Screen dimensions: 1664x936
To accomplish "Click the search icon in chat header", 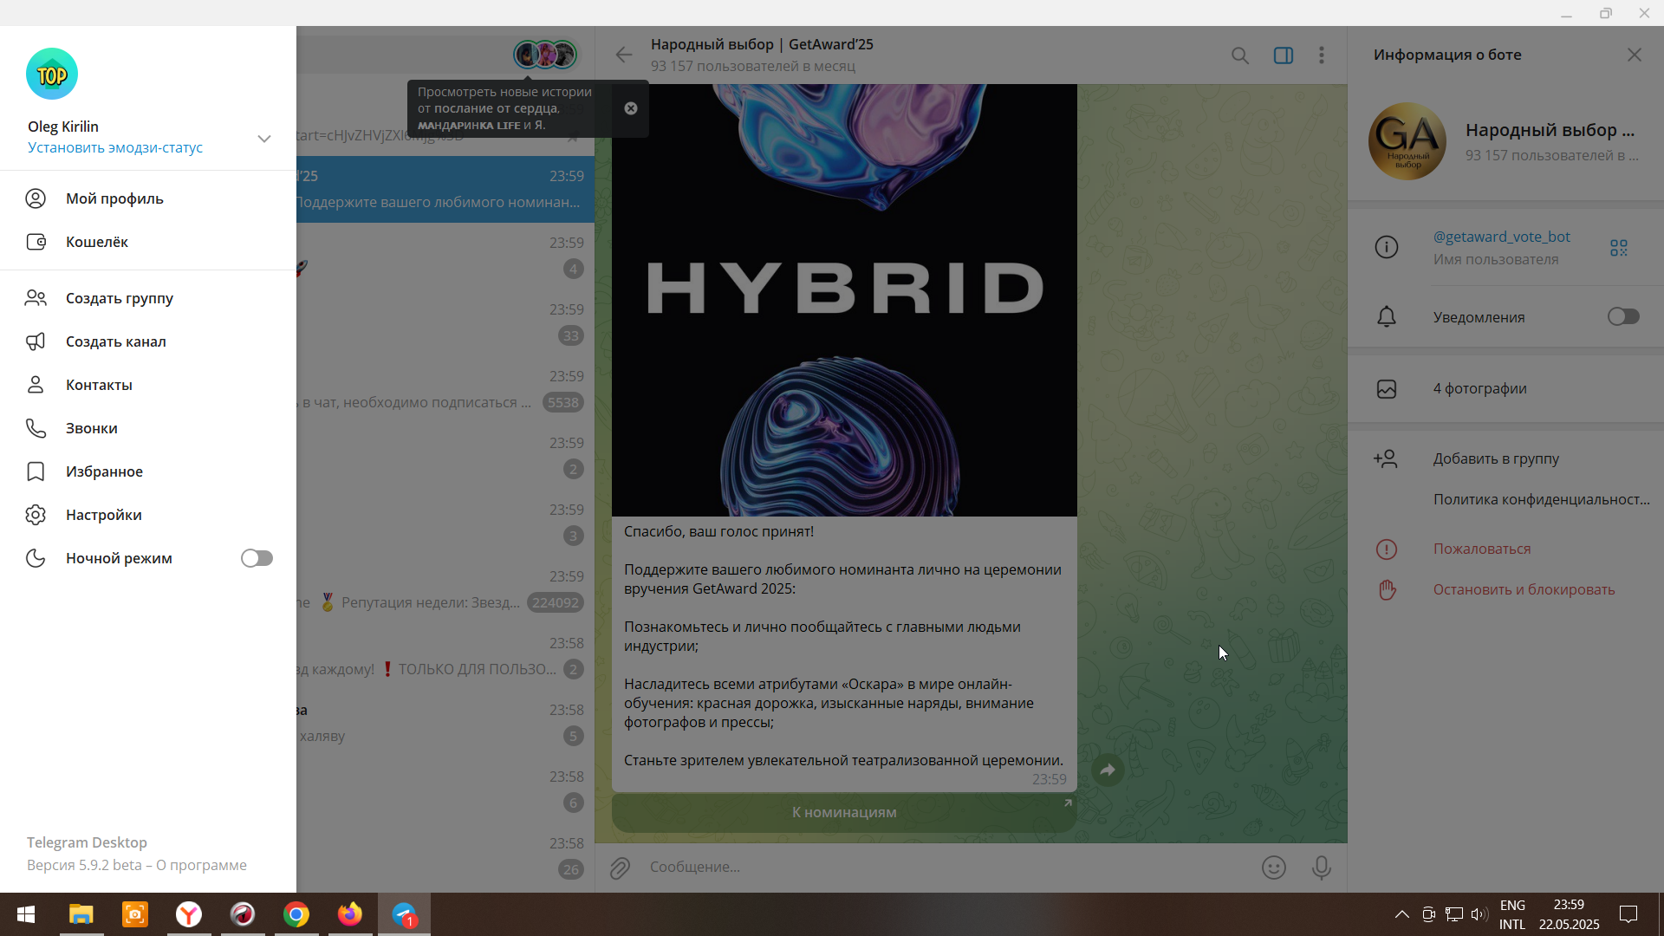I will tap(1240, 55).
